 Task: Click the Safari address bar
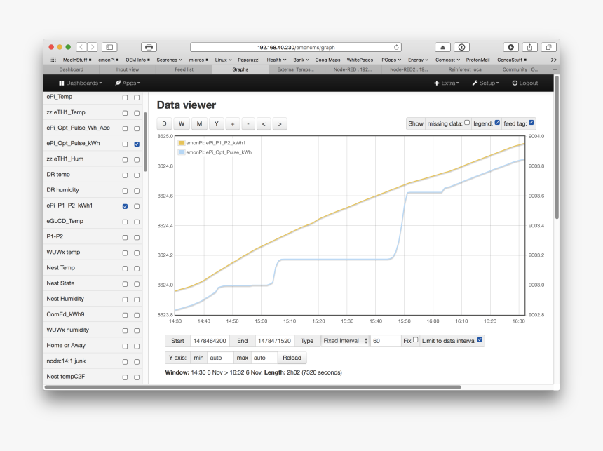[296, 47]
